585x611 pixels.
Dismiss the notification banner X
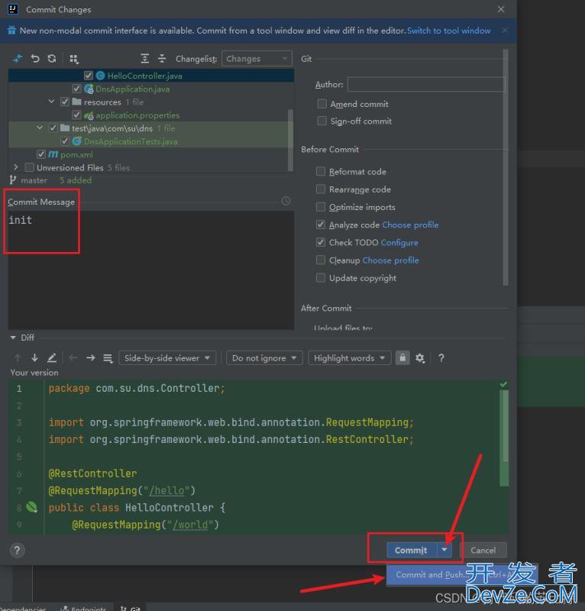click(505, 30)
